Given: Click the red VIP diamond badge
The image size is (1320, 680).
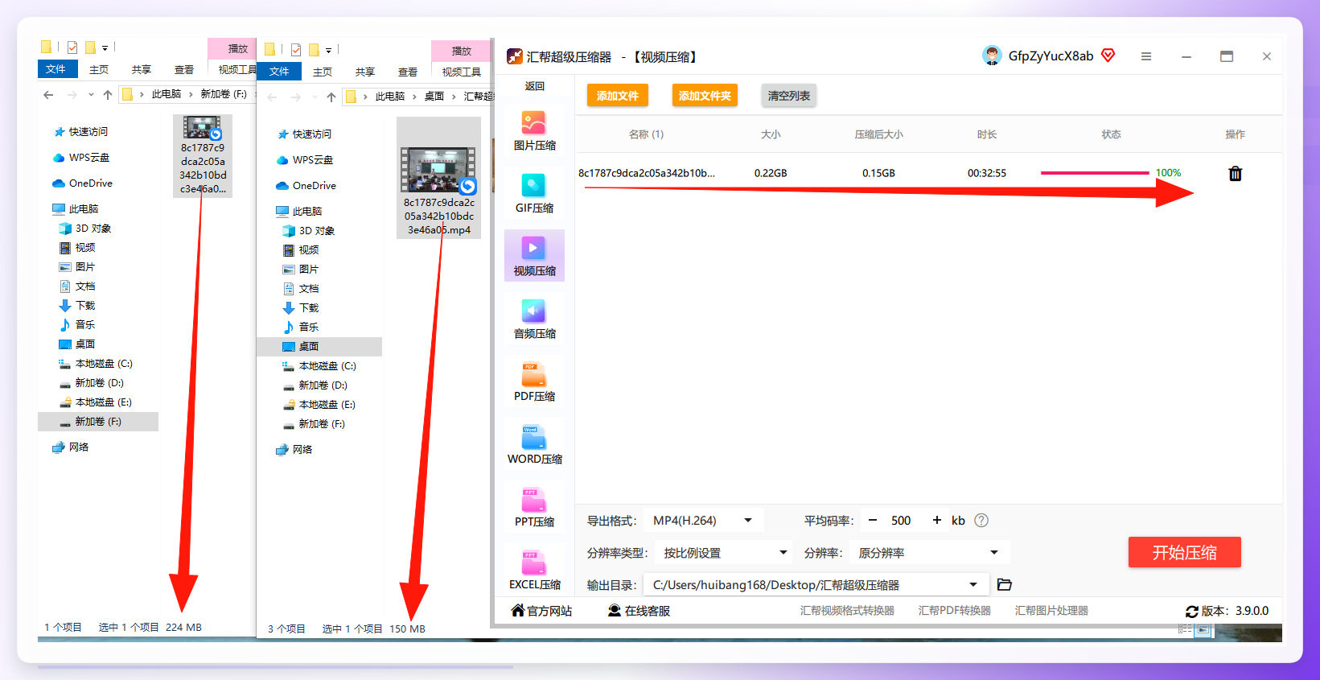Looking at the screenshot, I should click(1108, 56).
